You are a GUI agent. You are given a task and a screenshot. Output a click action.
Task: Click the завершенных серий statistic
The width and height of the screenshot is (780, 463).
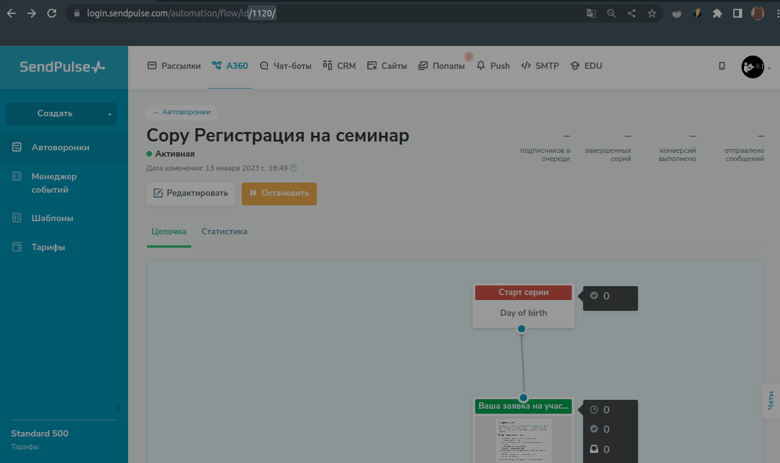[608, 148]
